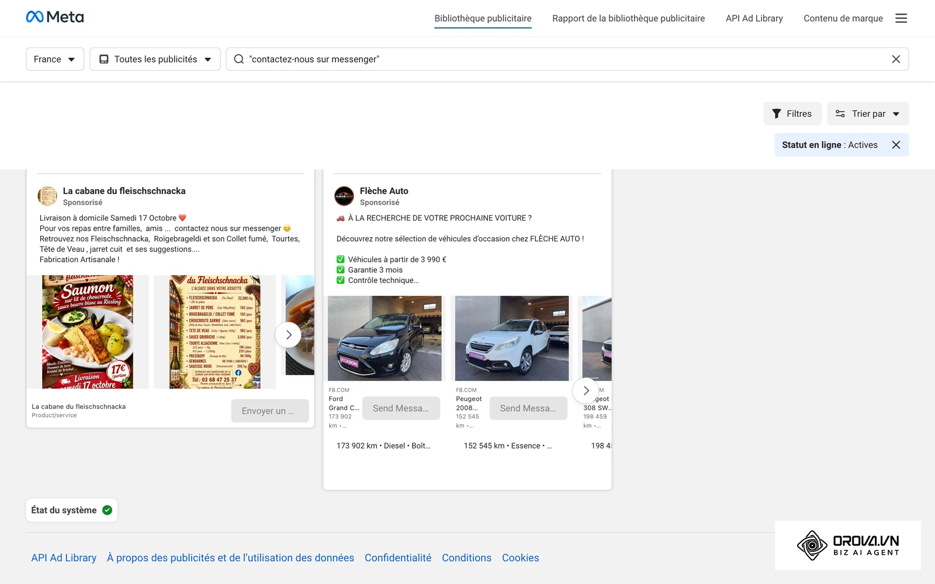
Task: Open the hamburger menu icon
Action: click(901, 18)
